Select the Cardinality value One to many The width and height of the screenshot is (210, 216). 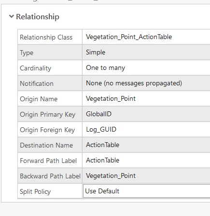(105, 68)
